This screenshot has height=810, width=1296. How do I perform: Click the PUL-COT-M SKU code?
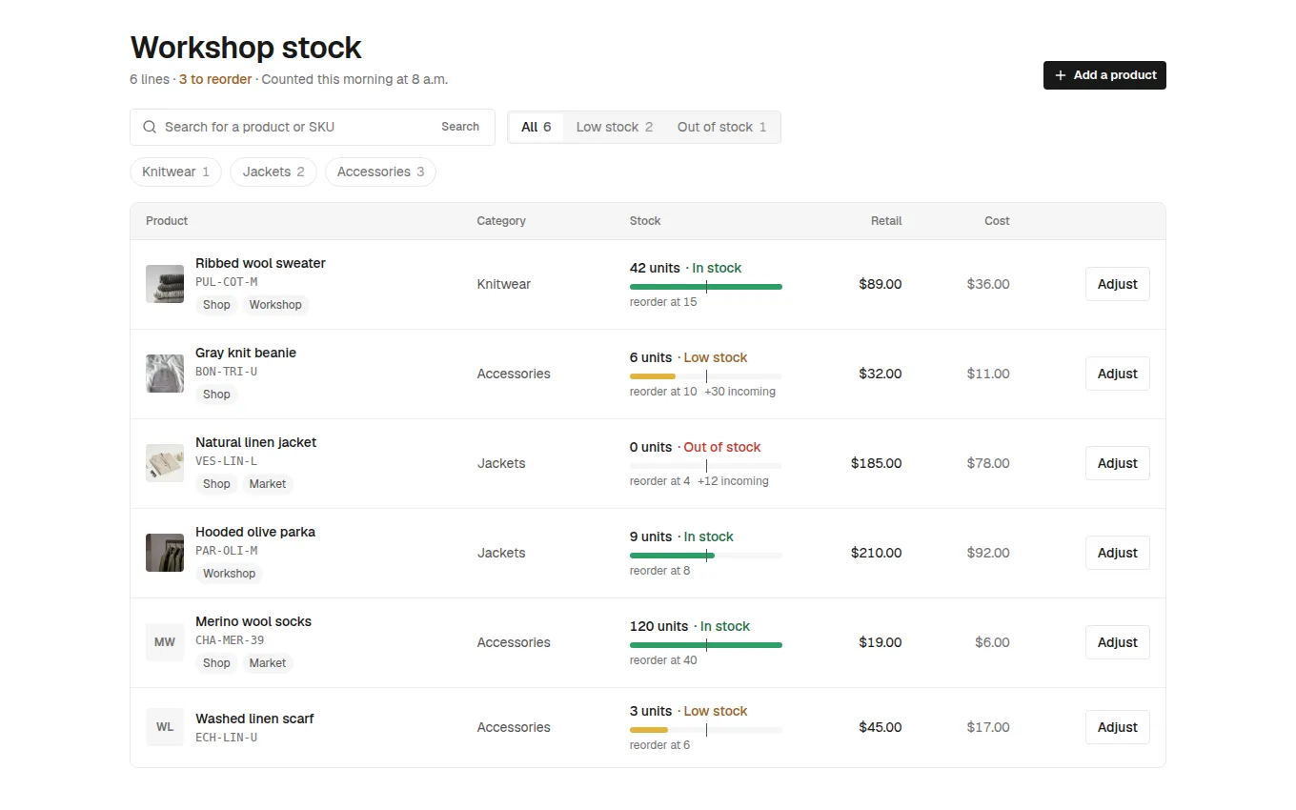click(227, 282)
